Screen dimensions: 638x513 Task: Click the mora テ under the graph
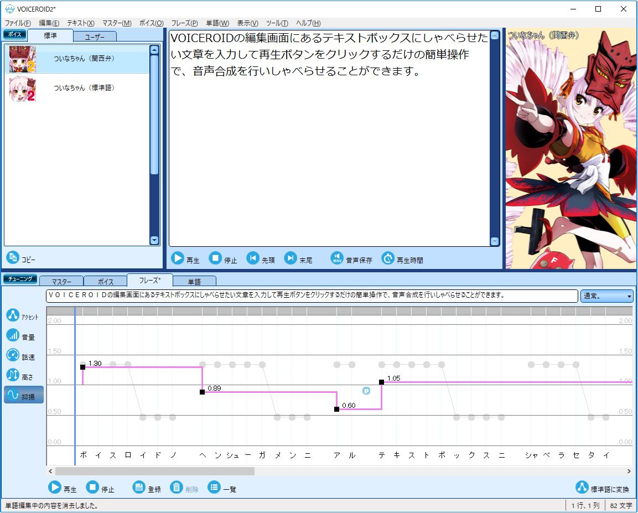click(382, 455)
